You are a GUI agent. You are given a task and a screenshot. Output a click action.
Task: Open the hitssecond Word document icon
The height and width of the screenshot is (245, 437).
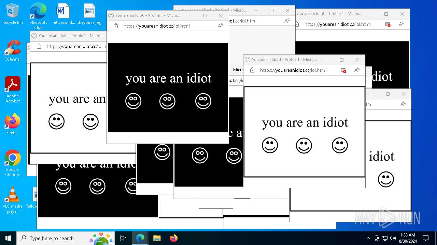[x=64, y=14]
